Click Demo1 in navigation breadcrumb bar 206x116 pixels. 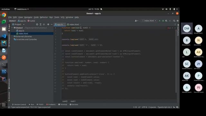point(13,21)
